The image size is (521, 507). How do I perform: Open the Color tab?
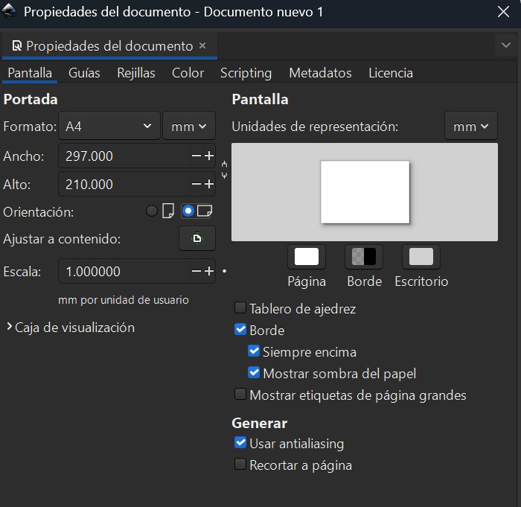[188, 73]
